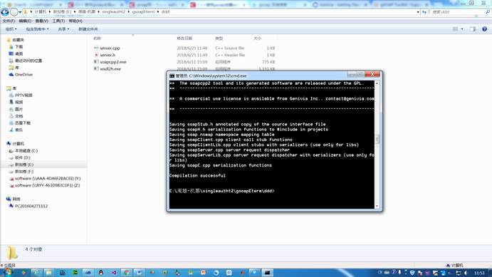Open the address bar history dropdown
The width and height of the screenshot is (492, 277).
coord(418,12)
